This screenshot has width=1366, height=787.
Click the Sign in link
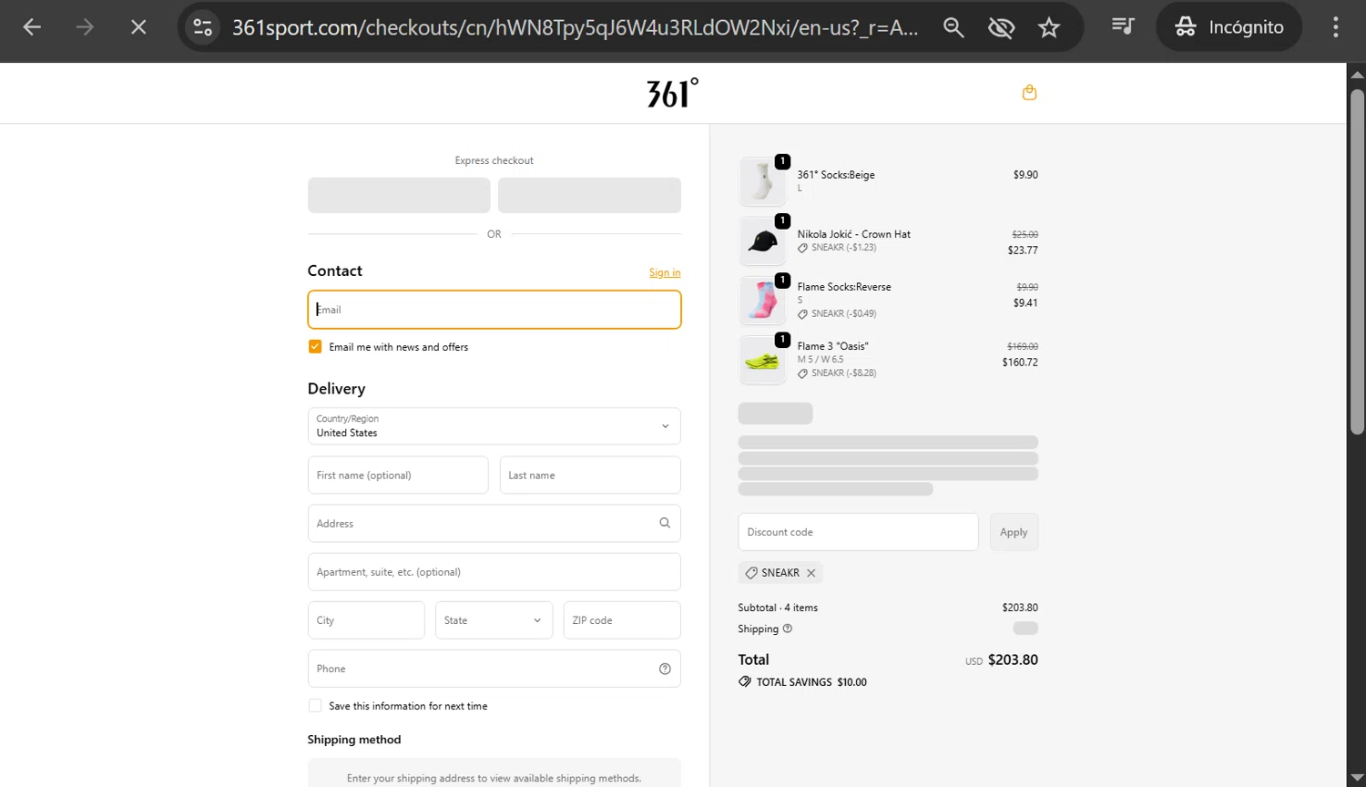pyautogui.click(x=665, y=272)
